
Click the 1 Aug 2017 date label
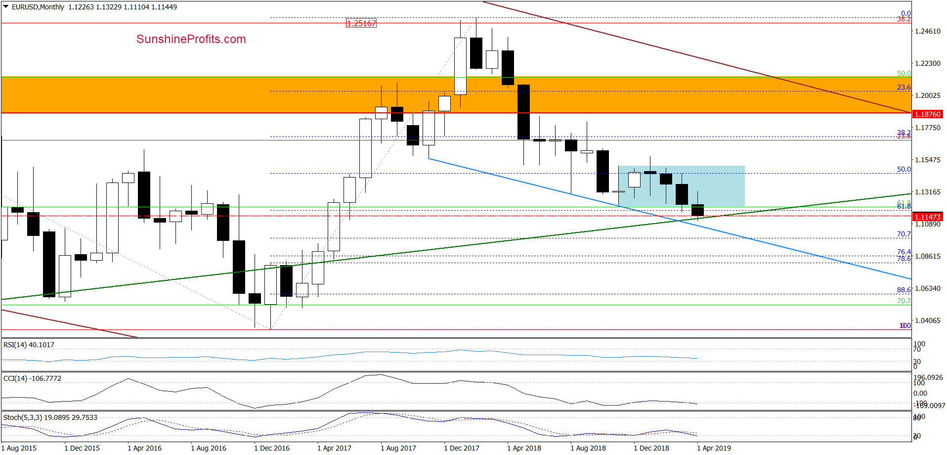pyautogui.click(x=398, y=448)
